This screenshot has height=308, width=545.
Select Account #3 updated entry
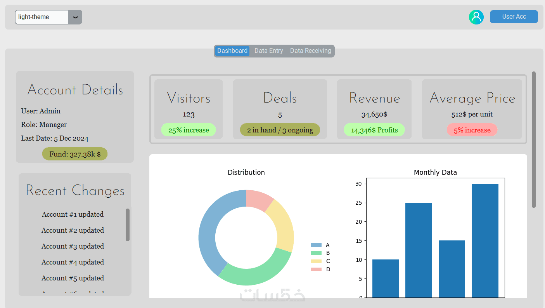(73, 246)
